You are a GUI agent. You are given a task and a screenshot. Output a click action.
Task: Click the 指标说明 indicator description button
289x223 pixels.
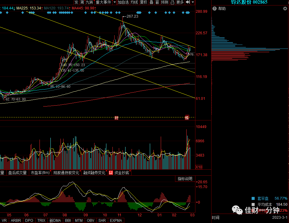click(185, 179)
